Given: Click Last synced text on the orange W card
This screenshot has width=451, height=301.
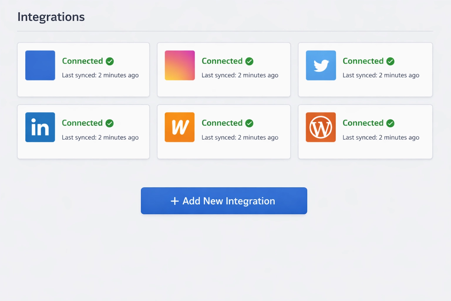Looking at the screenshot, I should (240, 138).
